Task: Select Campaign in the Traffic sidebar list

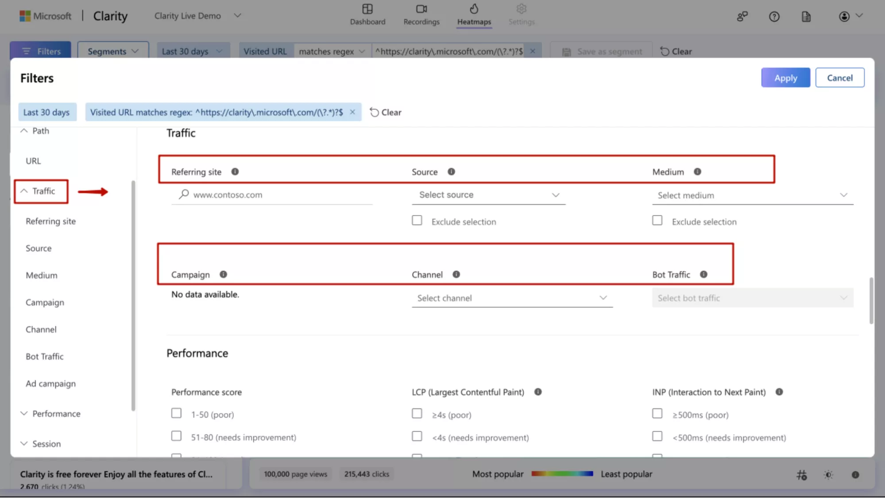Action: pyautogui.click(x=45, y=302)
